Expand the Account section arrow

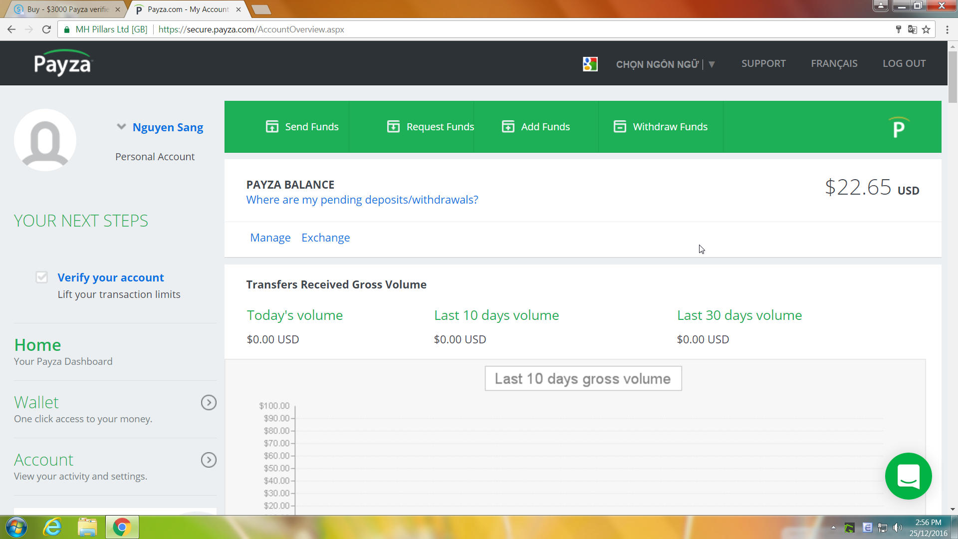[209, 460]
